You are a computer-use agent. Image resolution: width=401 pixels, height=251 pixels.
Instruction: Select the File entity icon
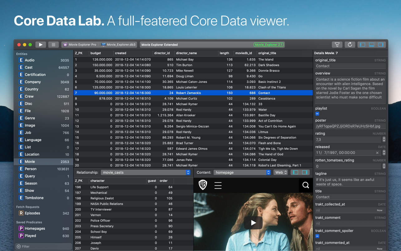point(21,111)
